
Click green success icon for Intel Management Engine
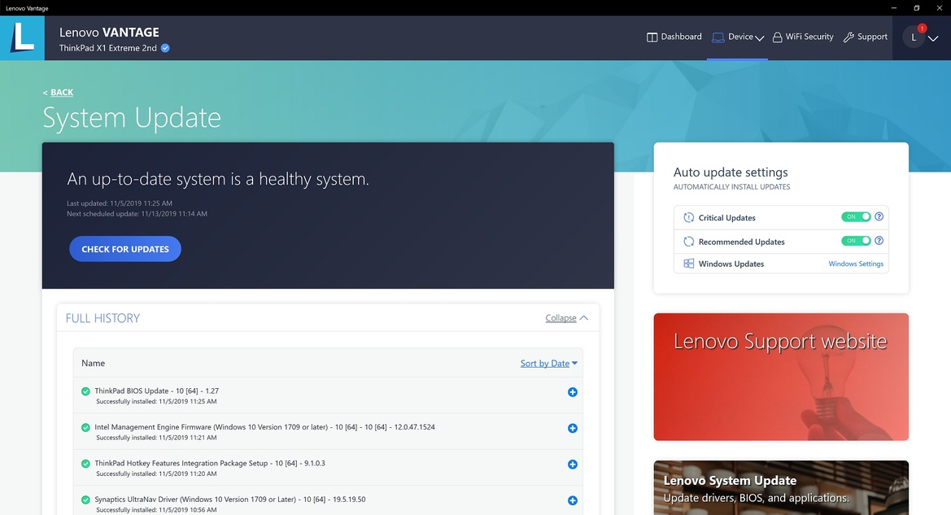[85, 428]
